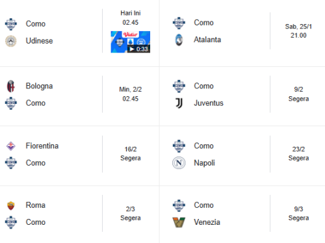The image size is (325, 243).
Task: Click the Atalanta club logo
Action: pyautogui.click(x=179, y=40)
